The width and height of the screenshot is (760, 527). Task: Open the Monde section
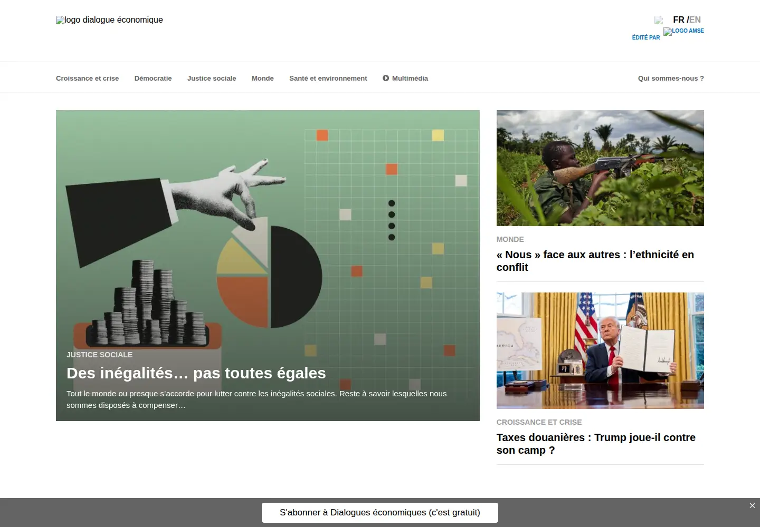[x=263, y=79]
